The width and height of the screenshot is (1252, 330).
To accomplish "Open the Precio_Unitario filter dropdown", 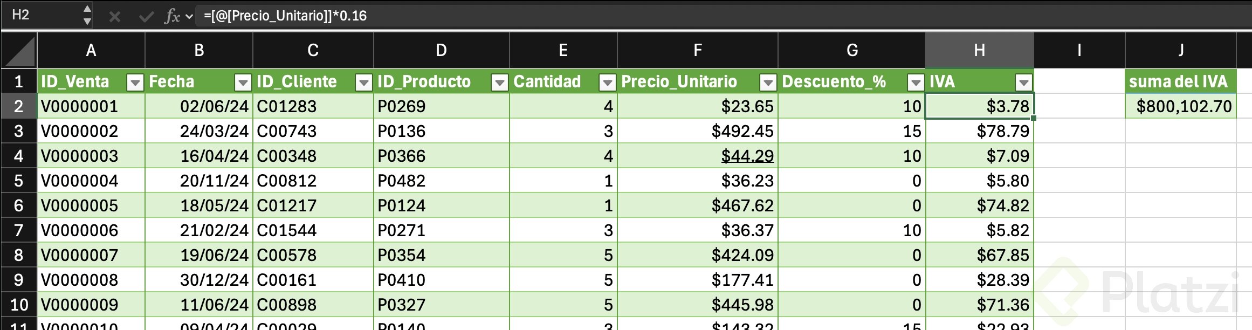I will tap(768, 82).
